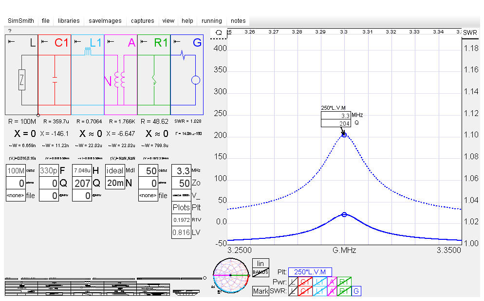The height and width of the screenshot is (301, 484).
Task: Open the ideal Mdl model selector
Action: (115, 170)
